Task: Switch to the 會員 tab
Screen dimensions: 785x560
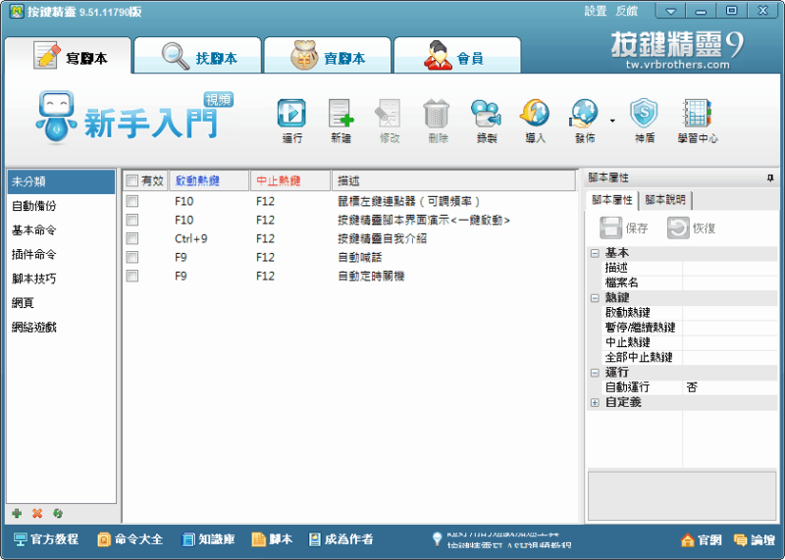Action: (457, 56)
